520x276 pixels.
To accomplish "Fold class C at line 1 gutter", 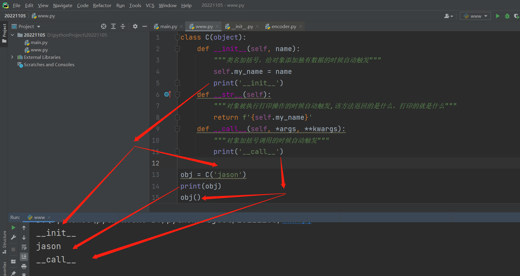I will pos(177,37).
